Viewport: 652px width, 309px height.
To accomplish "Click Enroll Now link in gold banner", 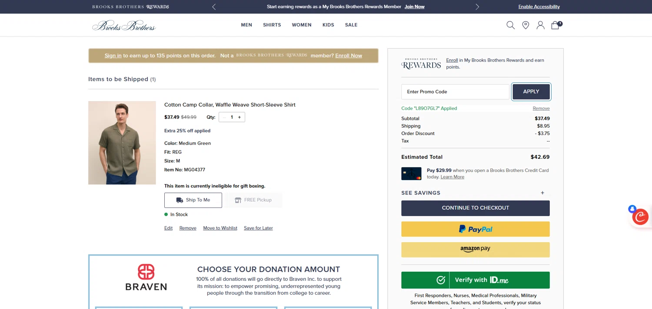I will 349,56.
